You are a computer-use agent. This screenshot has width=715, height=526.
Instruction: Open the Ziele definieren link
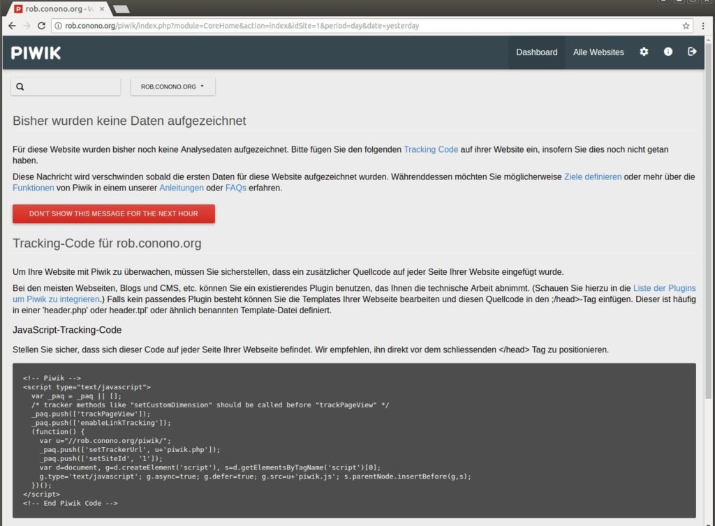pyautogui.click(x=592, y=176)
